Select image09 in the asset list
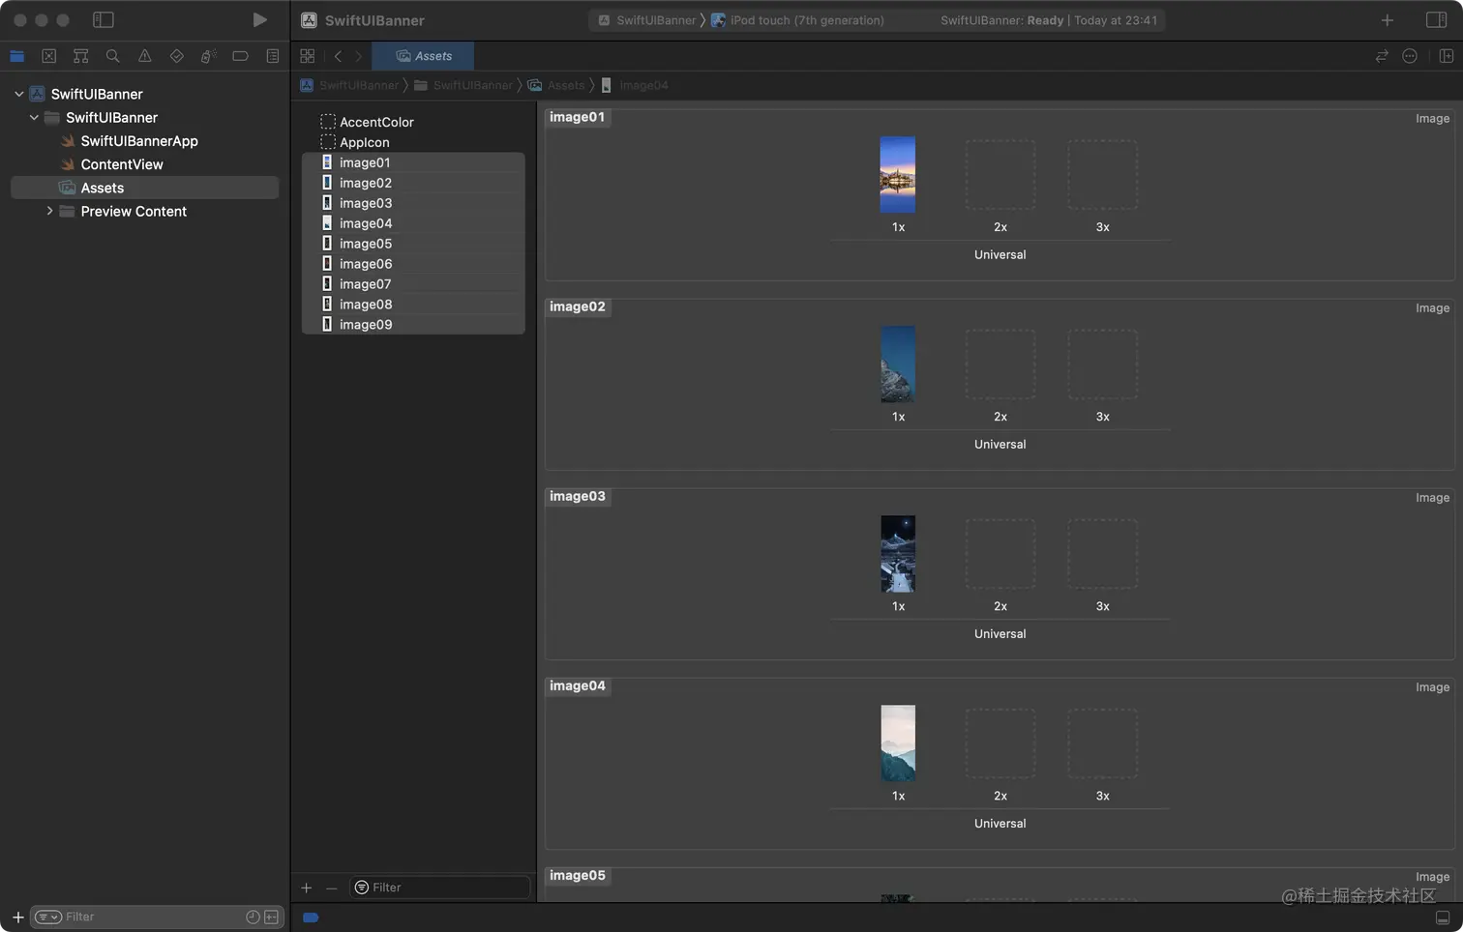 pyautogui.click(x=414, y=325)
